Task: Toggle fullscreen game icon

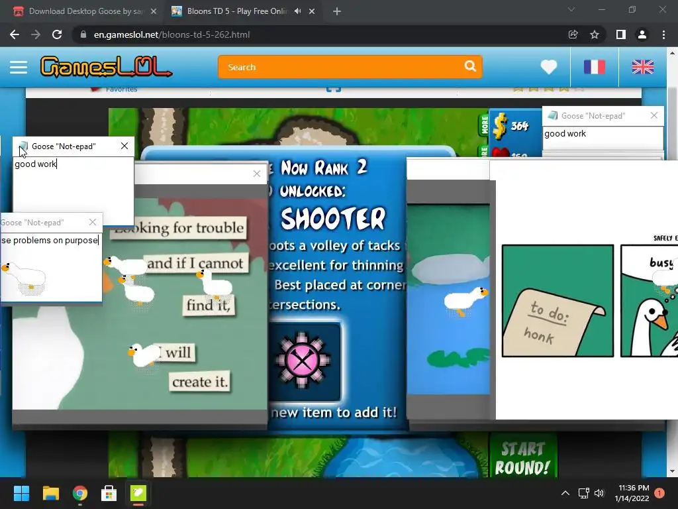Action: tap(334, 89)
